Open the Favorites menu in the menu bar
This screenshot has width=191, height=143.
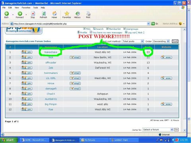[x=26, y=8]
